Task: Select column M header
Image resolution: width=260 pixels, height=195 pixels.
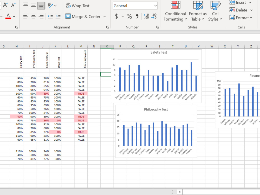Action: (x=81, y=47)
